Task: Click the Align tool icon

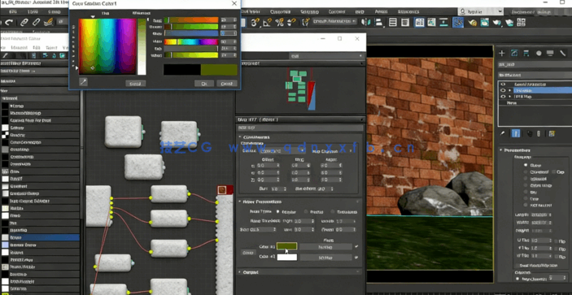Action: coord(379,23)
